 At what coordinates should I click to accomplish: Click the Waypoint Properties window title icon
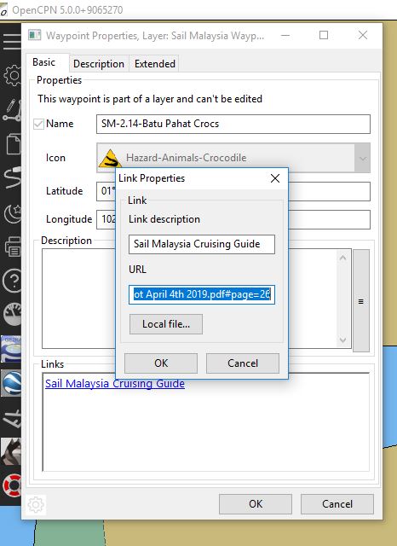pyautogui.click(x=35, y=35)
